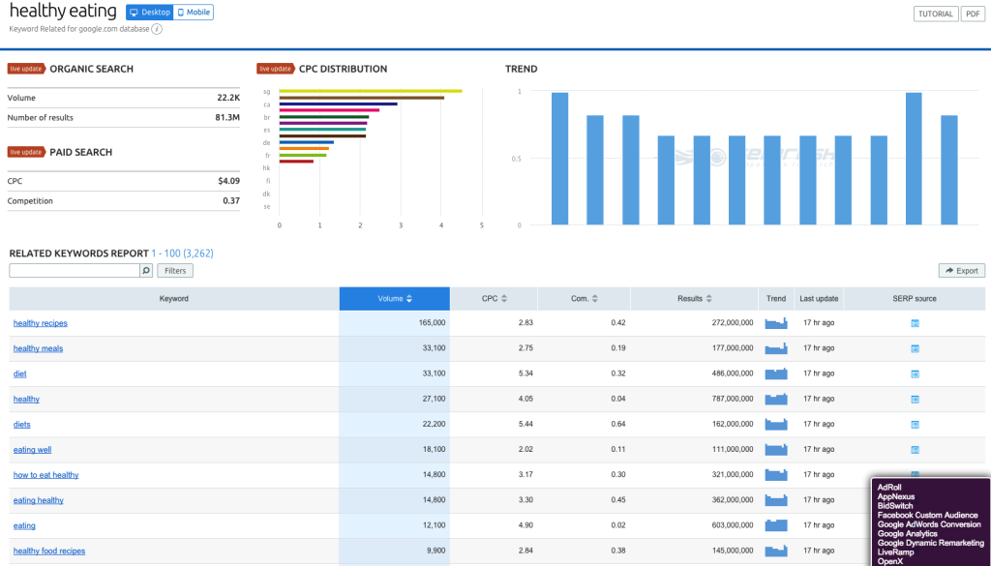Open SERP source icon for healthy meals
The height and width of the screenshot is (566, 991).
coord(915,348)
